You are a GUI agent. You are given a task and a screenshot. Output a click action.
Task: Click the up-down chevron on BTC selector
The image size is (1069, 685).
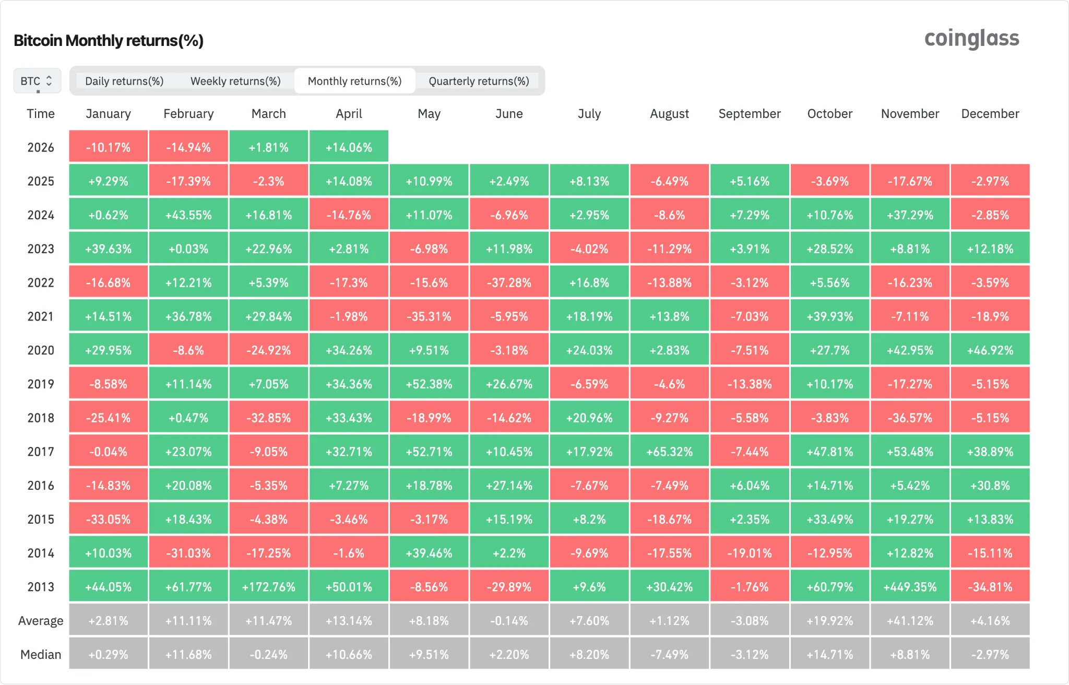coord(50,80)
